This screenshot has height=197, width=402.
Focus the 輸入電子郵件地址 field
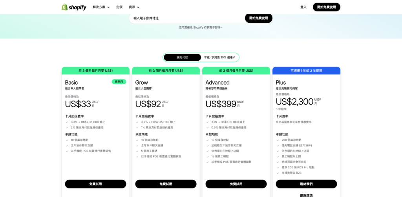pyautogui.click(x=187, y=18)
